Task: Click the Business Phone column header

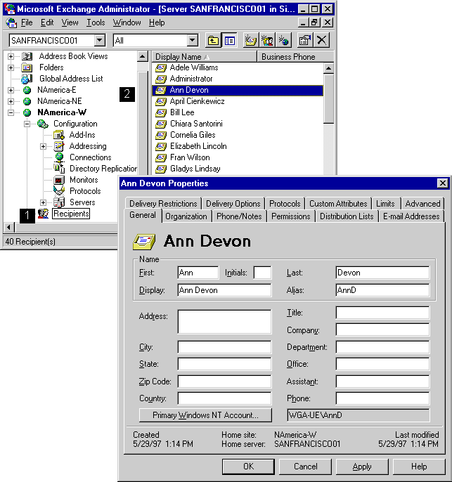Action: (295, 57)
